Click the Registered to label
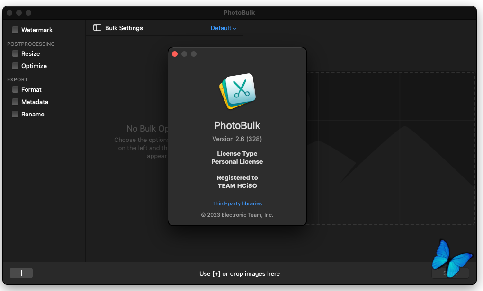 pos(237,178)
